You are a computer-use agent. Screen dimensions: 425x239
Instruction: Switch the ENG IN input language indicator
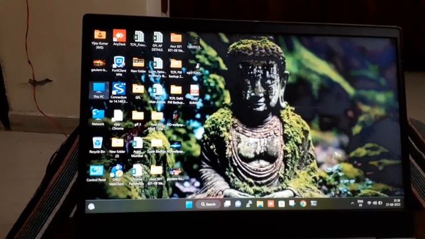[x=361, y=203]
